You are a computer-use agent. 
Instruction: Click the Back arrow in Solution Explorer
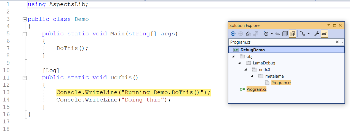pos(233,34)
